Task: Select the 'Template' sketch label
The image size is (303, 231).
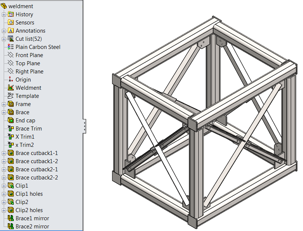Action: point(27,96)
